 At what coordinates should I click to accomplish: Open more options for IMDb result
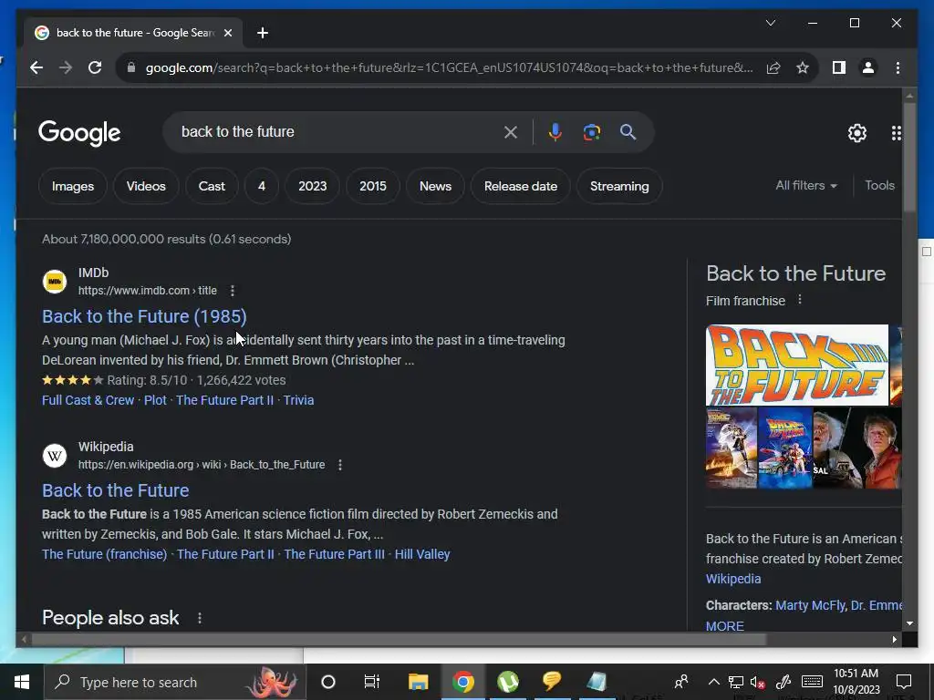233,291
